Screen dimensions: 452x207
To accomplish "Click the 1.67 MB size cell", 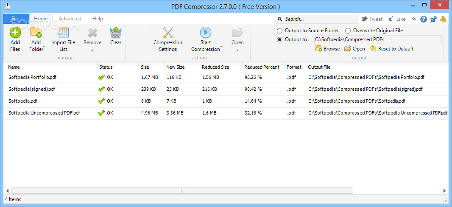I will click(150, 77).
